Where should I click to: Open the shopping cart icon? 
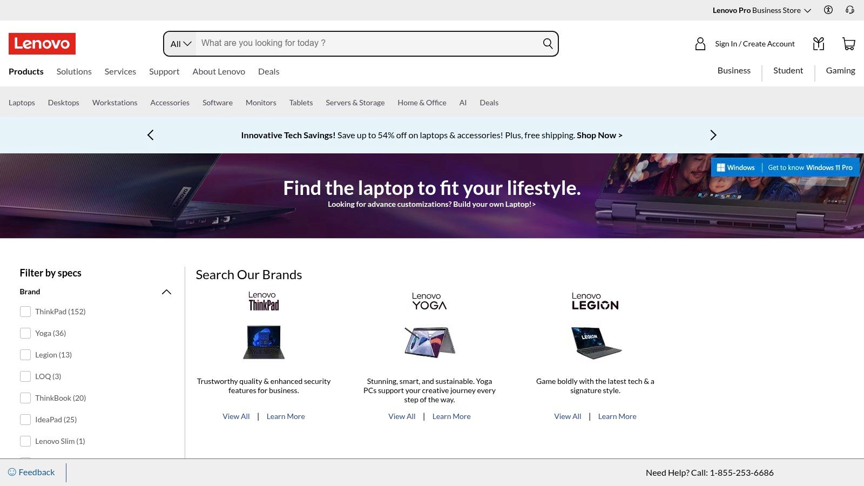pos(849,44)
